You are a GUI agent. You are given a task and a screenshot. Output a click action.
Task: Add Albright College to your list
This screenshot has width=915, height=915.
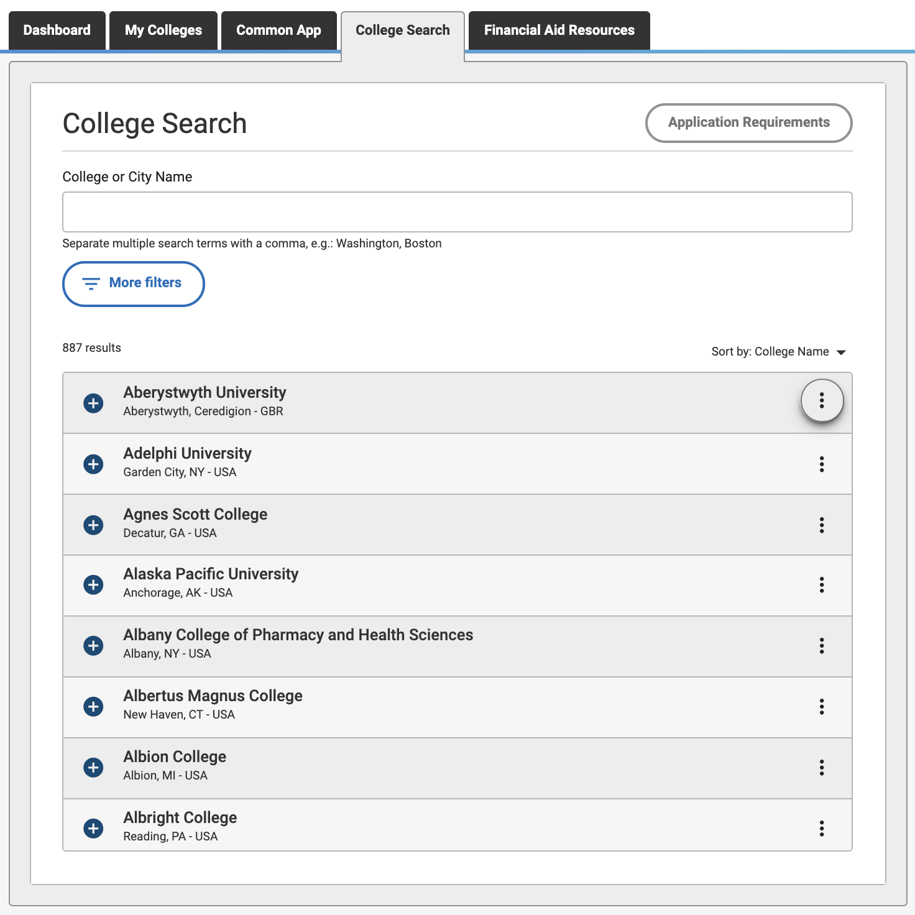point(93,829)
